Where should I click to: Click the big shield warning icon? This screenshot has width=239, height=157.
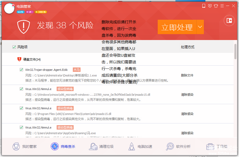click(24, 27)
